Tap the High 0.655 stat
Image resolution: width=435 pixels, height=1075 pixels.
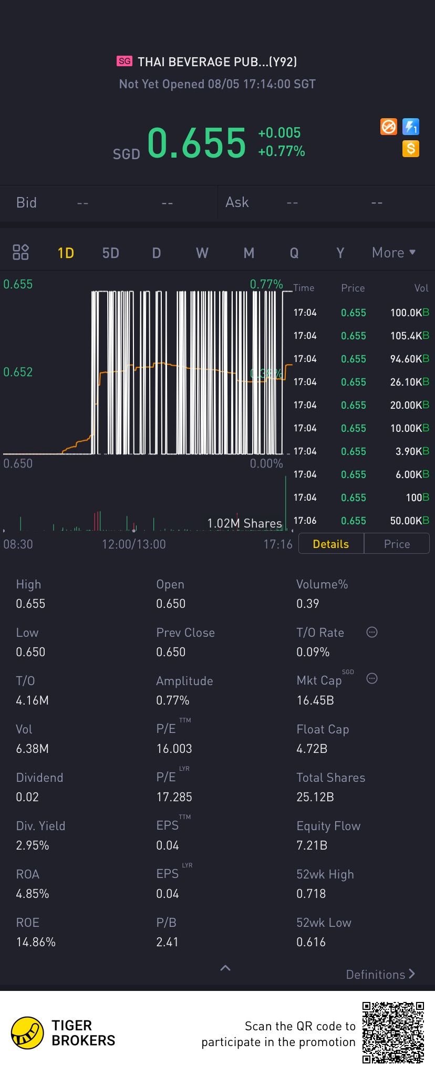click(x=30, y=594)
